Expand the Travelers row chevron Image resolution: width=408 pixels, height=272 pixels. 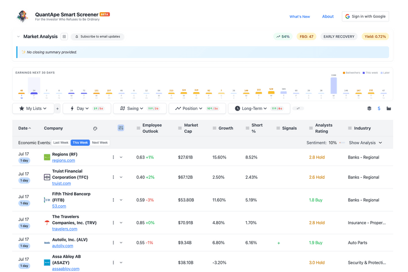pyautogui.click(x=121, y=223)
